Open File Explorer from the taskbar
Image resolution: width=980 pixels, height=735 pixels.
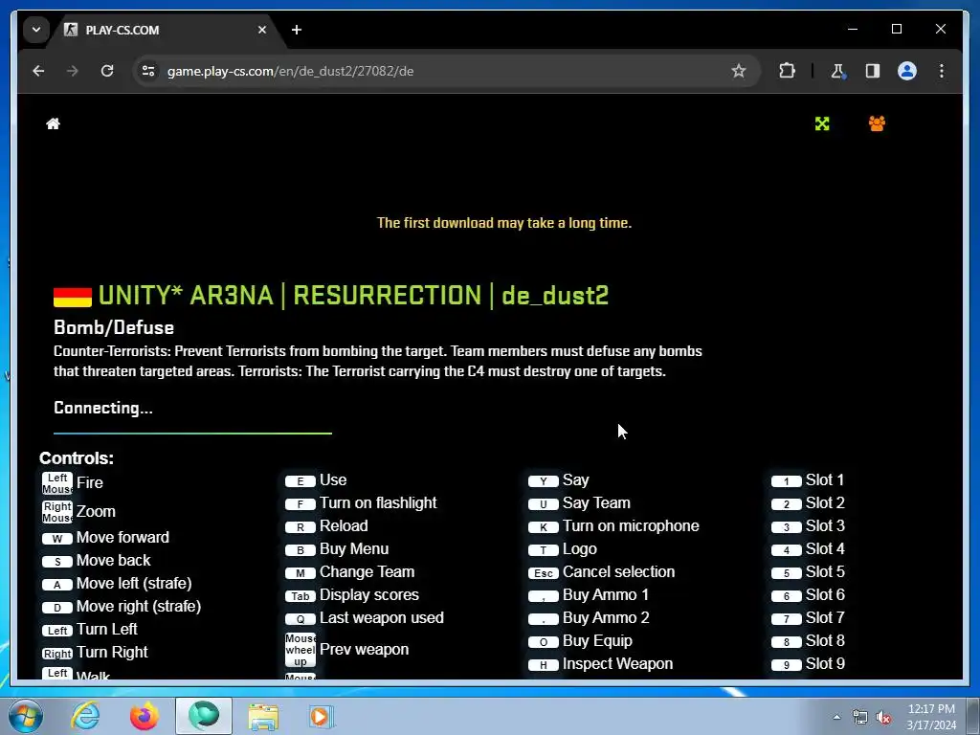263,716
